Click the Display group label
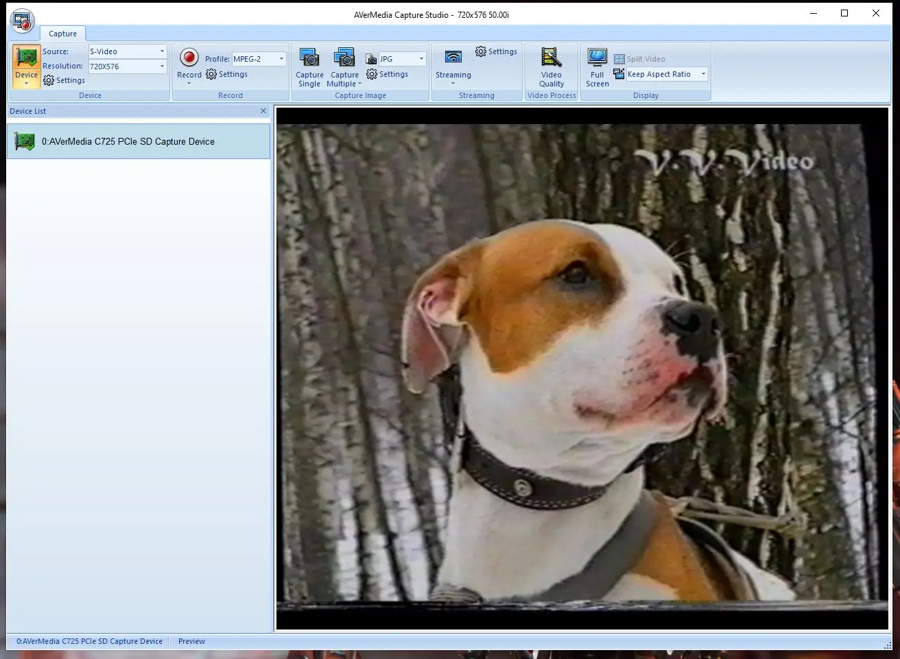Screen dimensions: 900x659 click(646, 95)
